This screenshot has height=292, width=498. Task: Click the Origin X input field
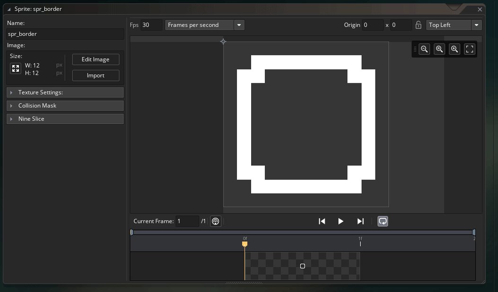(x=373, y=25)
